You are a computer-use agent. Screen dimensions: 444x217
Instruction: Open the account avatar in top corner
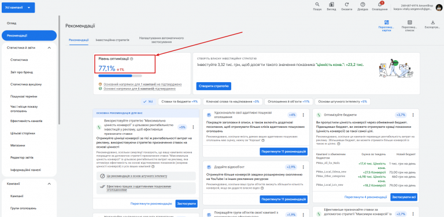439,8
